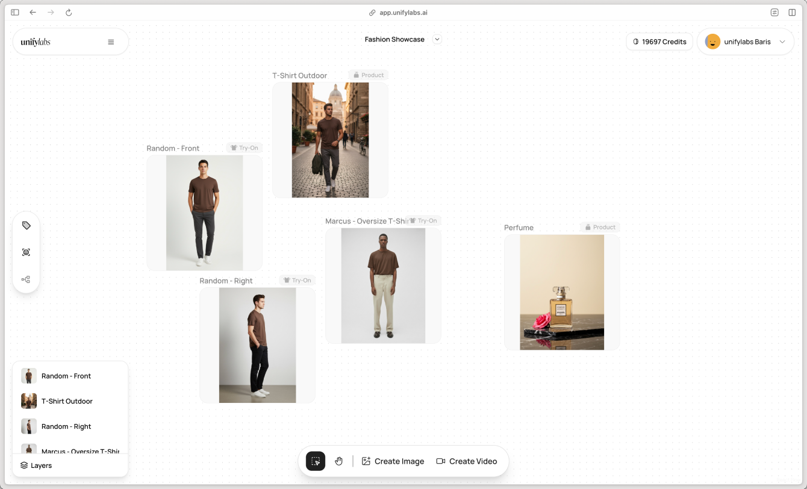Click the Create Video button
Image resolution: width=807 pixels, height=489 pixels.
pyautogui.click(x=467, y=461)
